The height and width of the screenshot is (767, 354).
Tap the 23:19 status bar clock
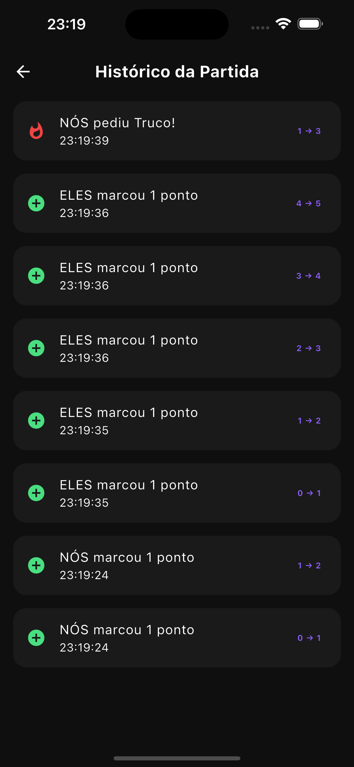pos(66,24)
